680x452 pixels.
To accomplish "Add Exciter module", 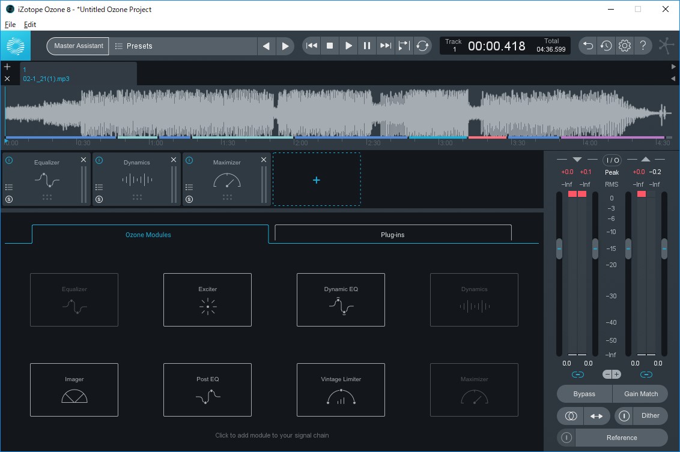I will 207,300.
